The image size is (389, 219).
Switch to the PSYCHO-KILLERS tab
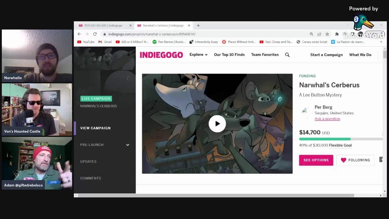[103, 26]
